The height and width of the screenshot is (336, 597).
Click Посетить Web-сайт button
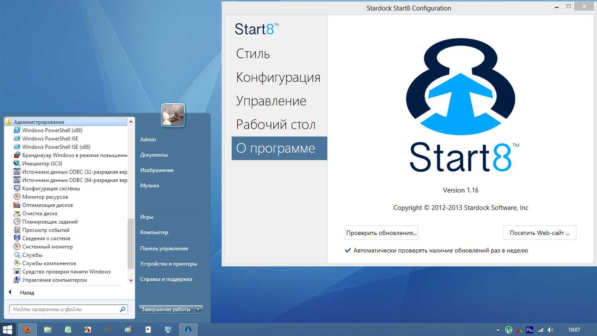[x=540, y=233]
